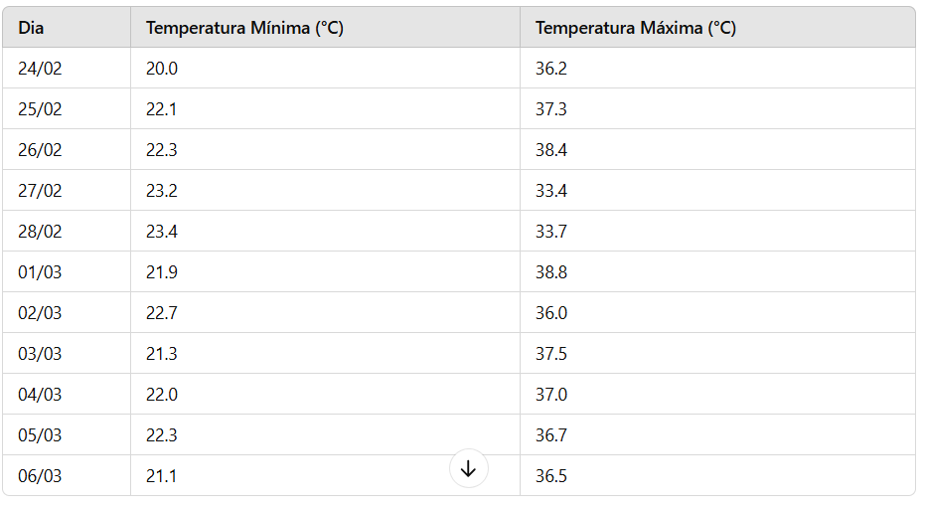Select the 25/02 date cell

66,108
